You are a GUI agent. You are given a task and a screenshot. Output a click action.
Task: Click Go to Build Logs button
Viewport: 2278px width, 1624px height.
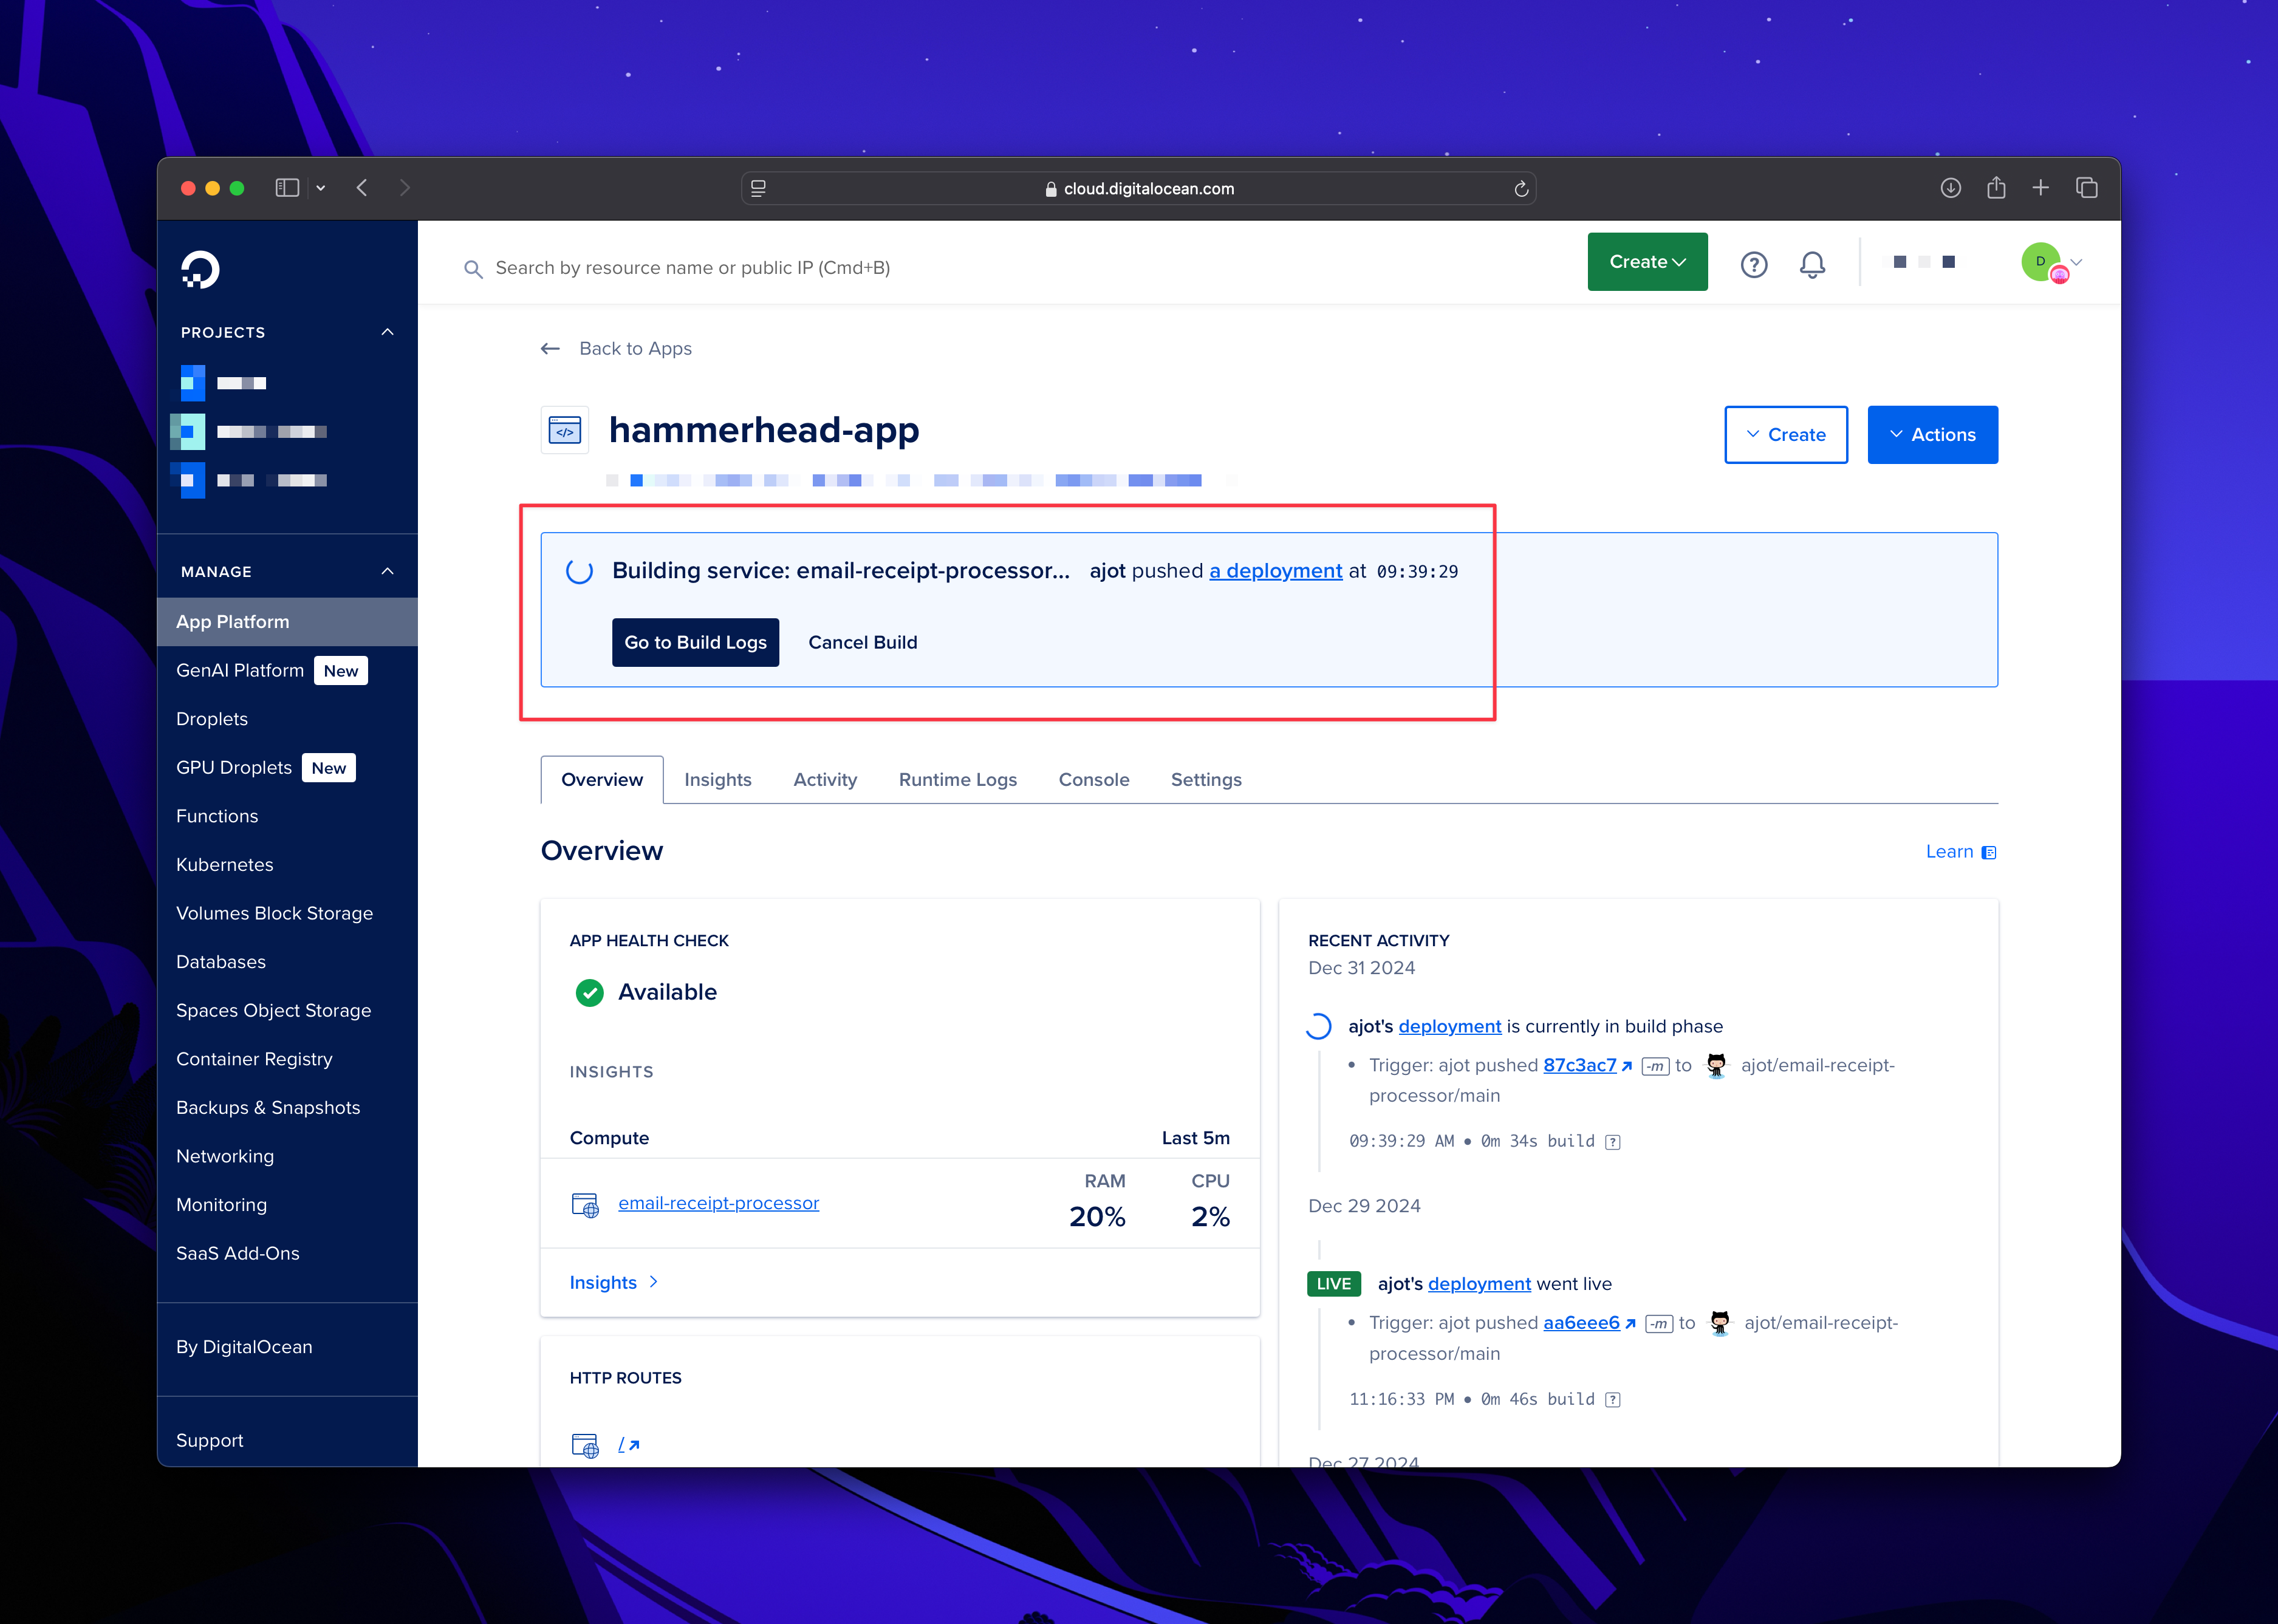[x=695, y=643]
